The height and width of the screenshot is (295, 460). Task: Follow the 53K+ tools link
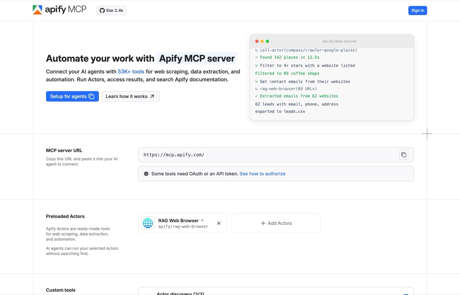pyautogui.click(x=131, y=72)
